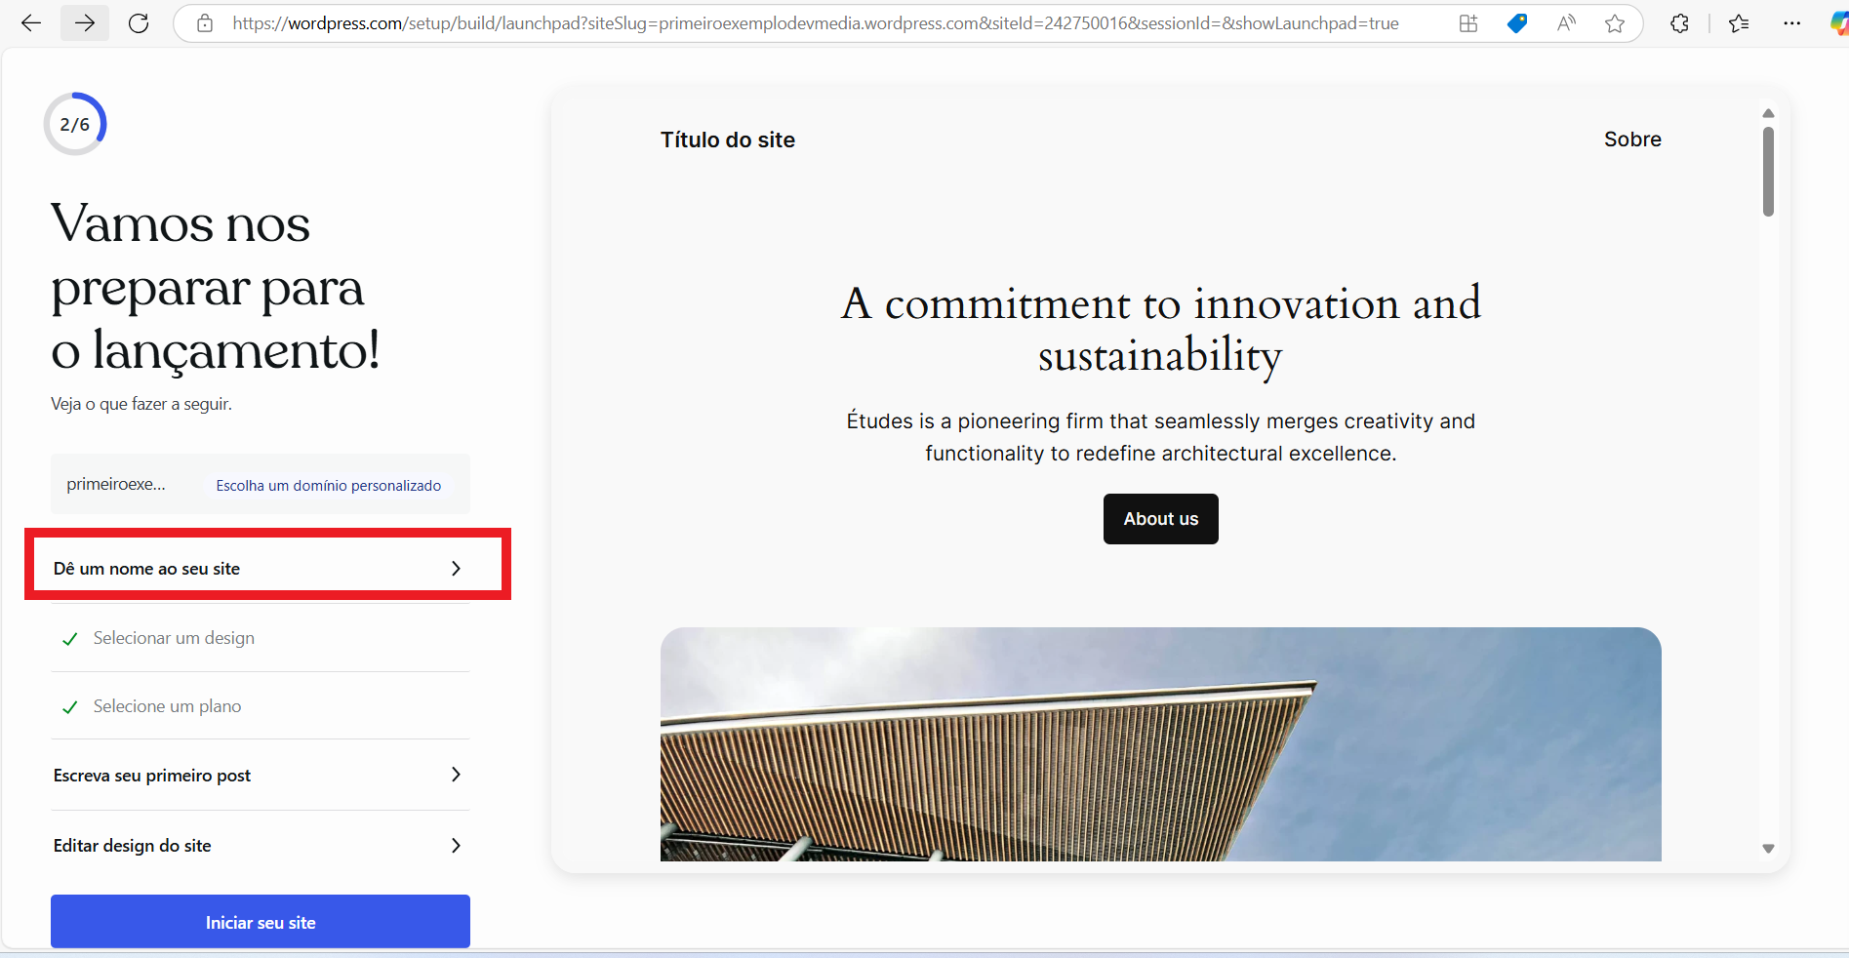The width and height of the screenshot is (1849, 958).
Task: Reload the page with refresh icon
Action: coord(139,23)
